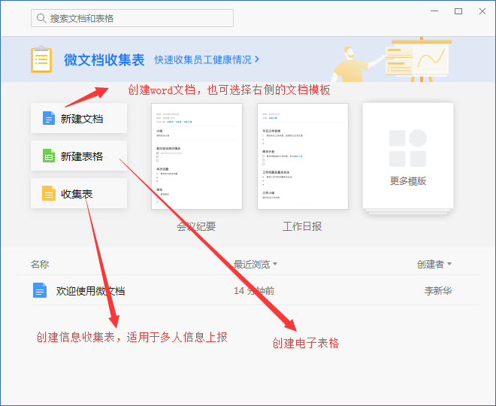Screen dimensions: 496x406
Task: Click the search magnifier icon
Action: tap(41, 18)
